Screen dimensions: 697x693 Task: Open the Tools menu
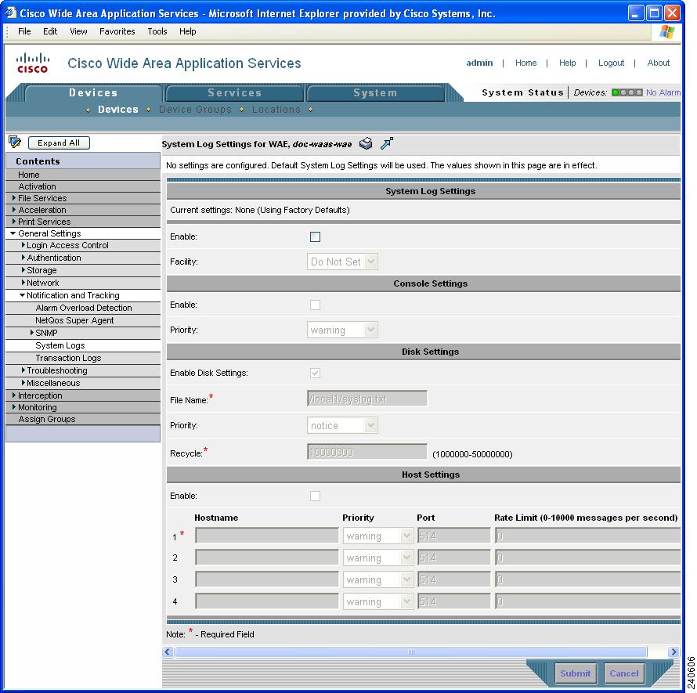pos(157,31)
